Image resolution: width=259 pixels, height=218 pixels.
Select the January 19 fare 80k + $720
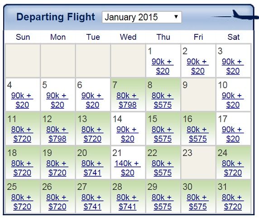pyautogui.click(x=58, y=168)
